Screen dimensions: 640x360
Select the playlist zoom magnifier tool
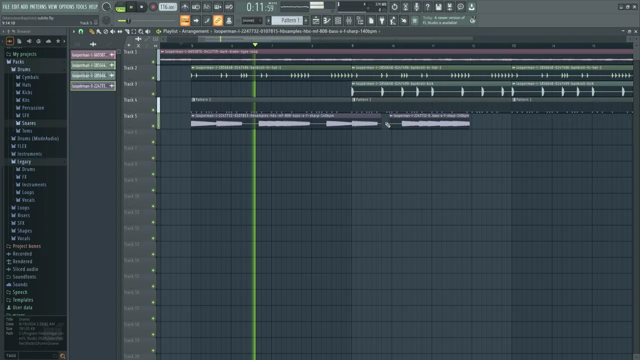[140, 31]
